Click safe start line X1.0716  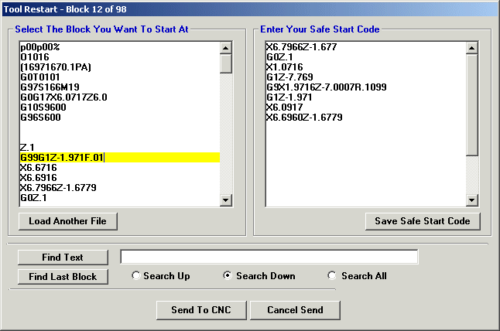pos(284,67)
